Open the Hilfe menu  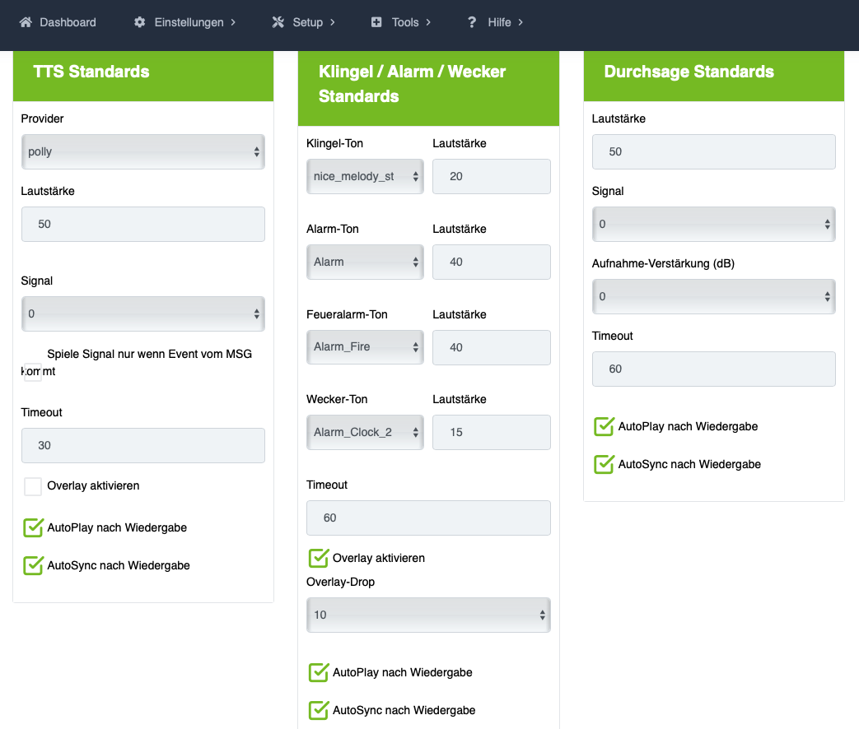click(499, 22)
